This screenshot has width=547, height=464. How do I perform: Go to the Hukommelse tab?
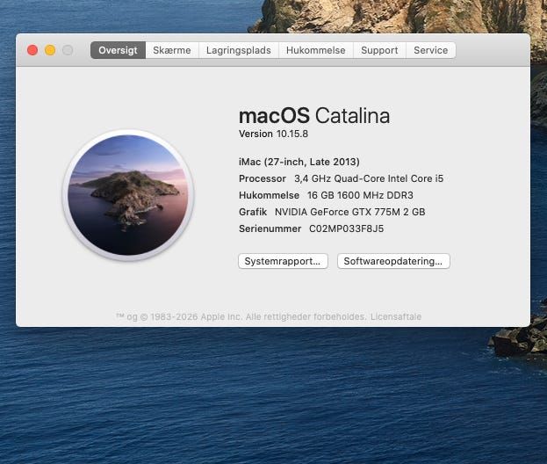[x=316, y=50]
